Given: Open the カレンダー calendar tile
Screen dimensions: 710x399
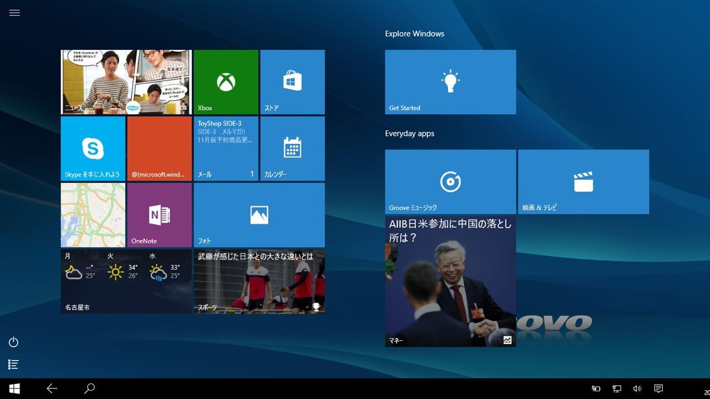Looking at the screenshot, I should (292, 149).
